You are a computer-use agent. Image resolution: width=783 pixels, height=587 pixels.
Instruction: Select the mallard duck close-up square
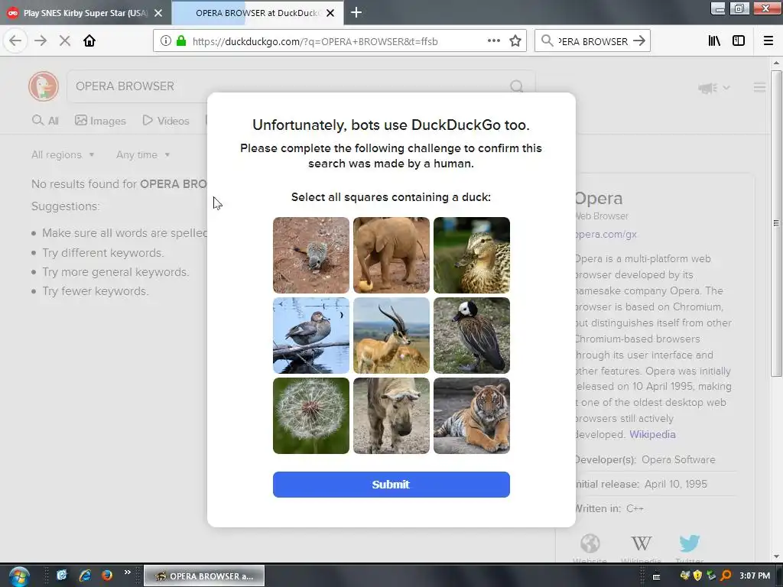click(471, 255)
